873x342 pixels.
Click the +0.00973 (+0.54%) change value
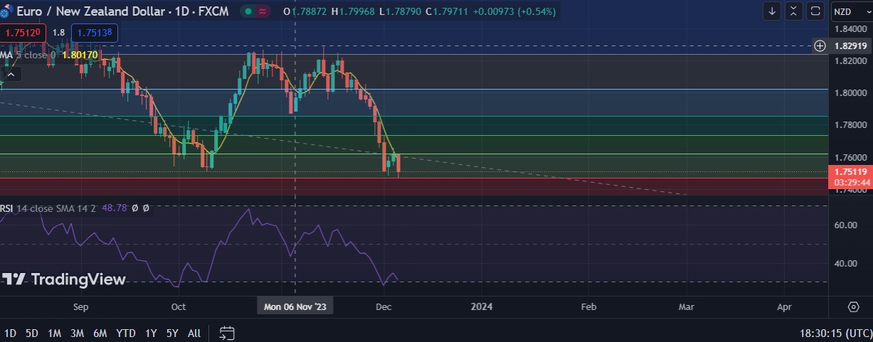point(514,11)
